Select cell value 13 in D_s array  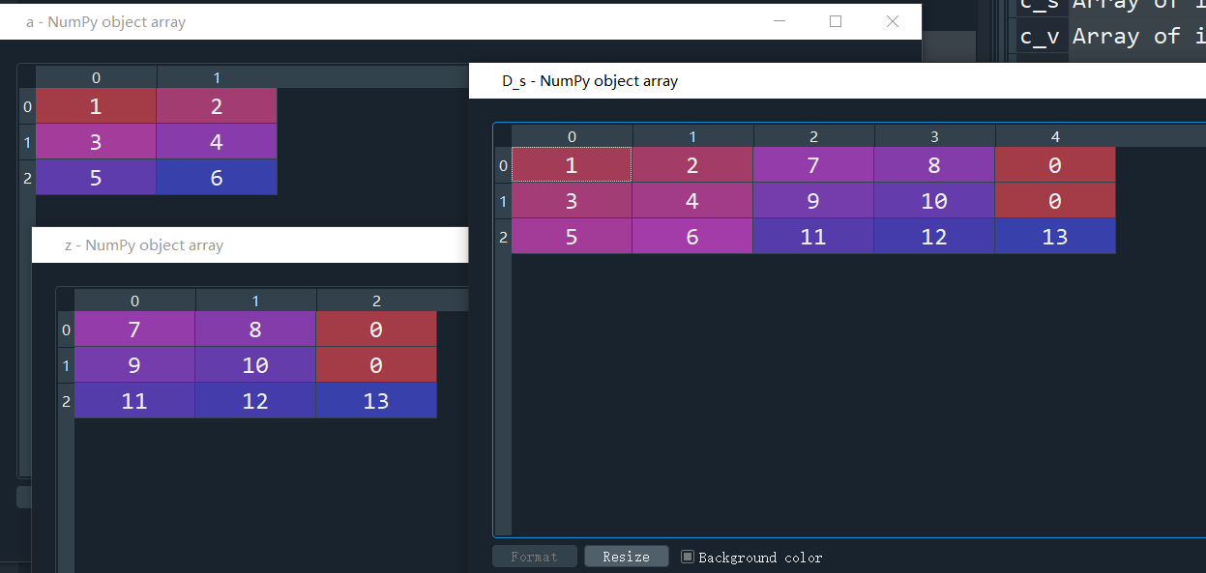[1055, 237]
